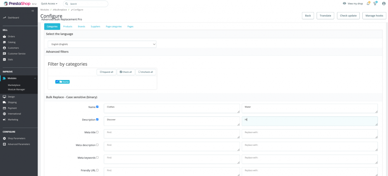
Task: Open the trophy icon in header
Action: pyautogui.click(x=375, y=4)
